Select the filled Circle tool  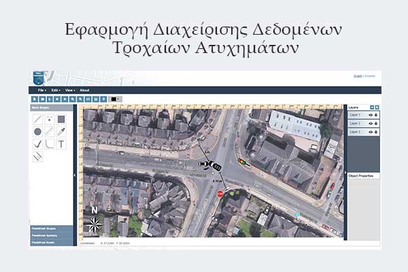pos(37,132)
